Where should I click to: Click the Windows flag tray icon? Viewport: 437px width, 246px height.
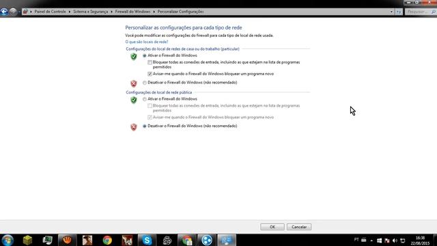[x=379, y=241]
